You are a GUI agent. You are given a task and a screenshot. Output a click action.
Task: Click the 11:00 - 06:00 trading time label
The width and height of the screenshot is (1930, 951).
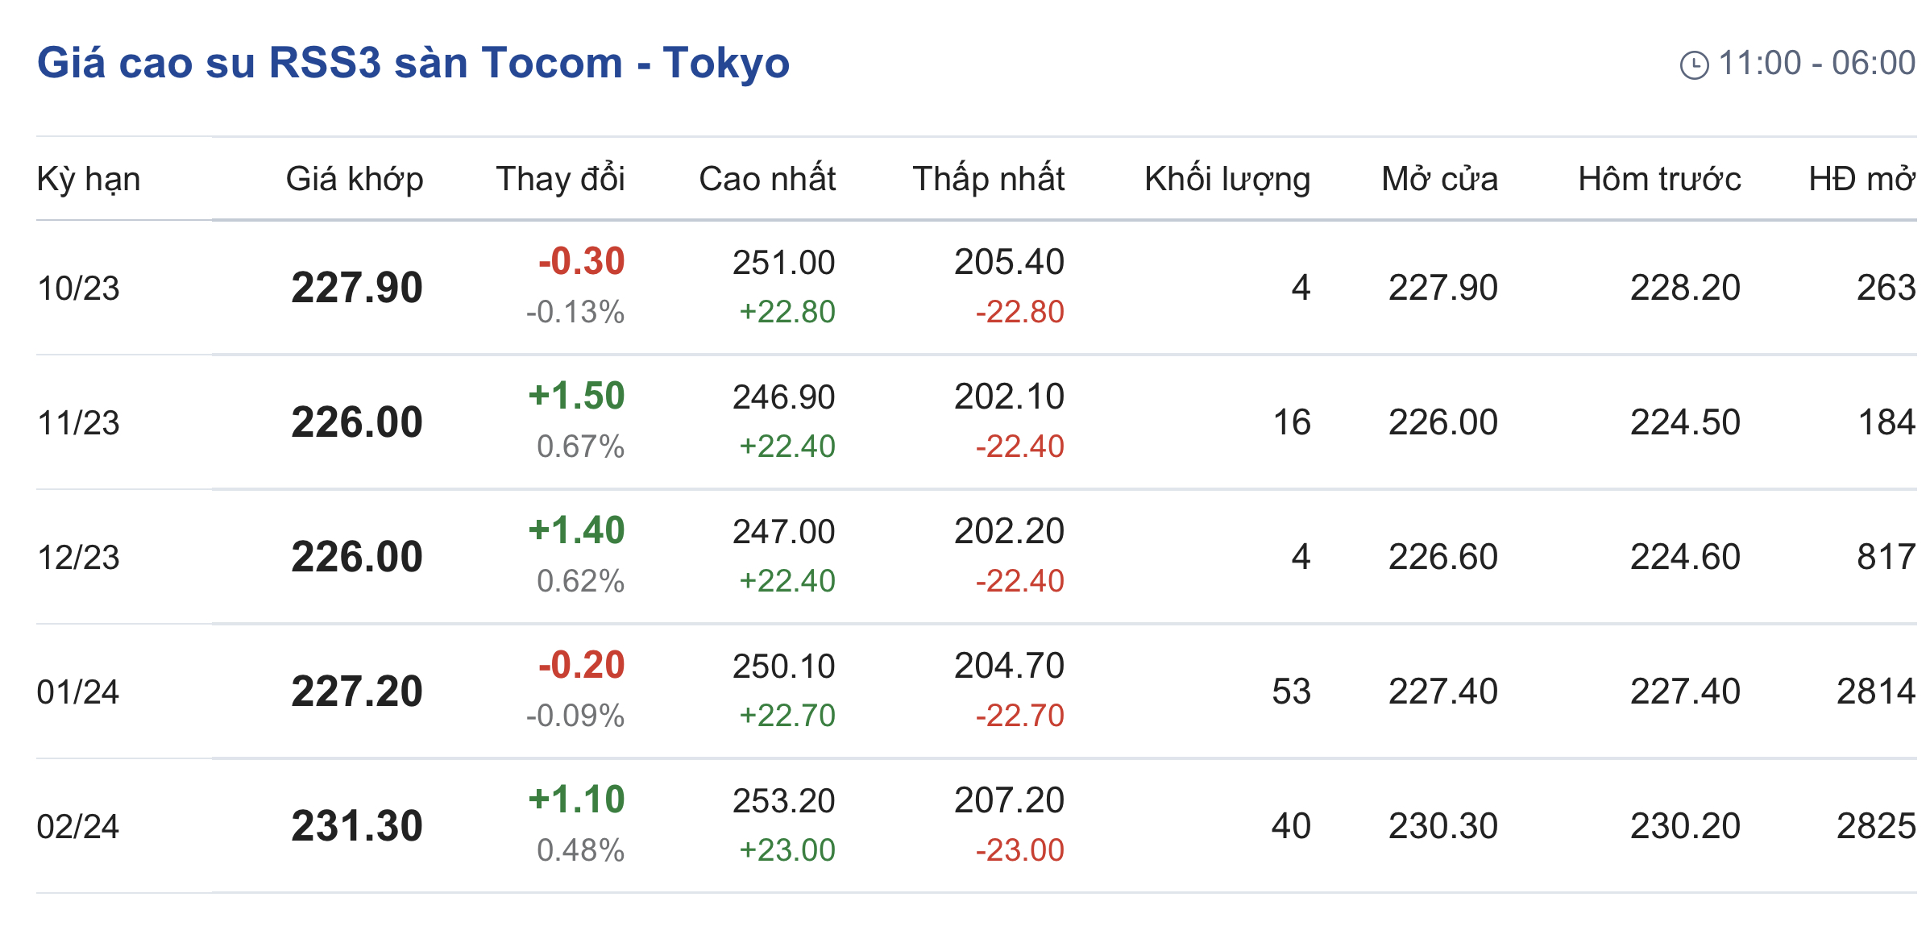(x=1816, y=63)
